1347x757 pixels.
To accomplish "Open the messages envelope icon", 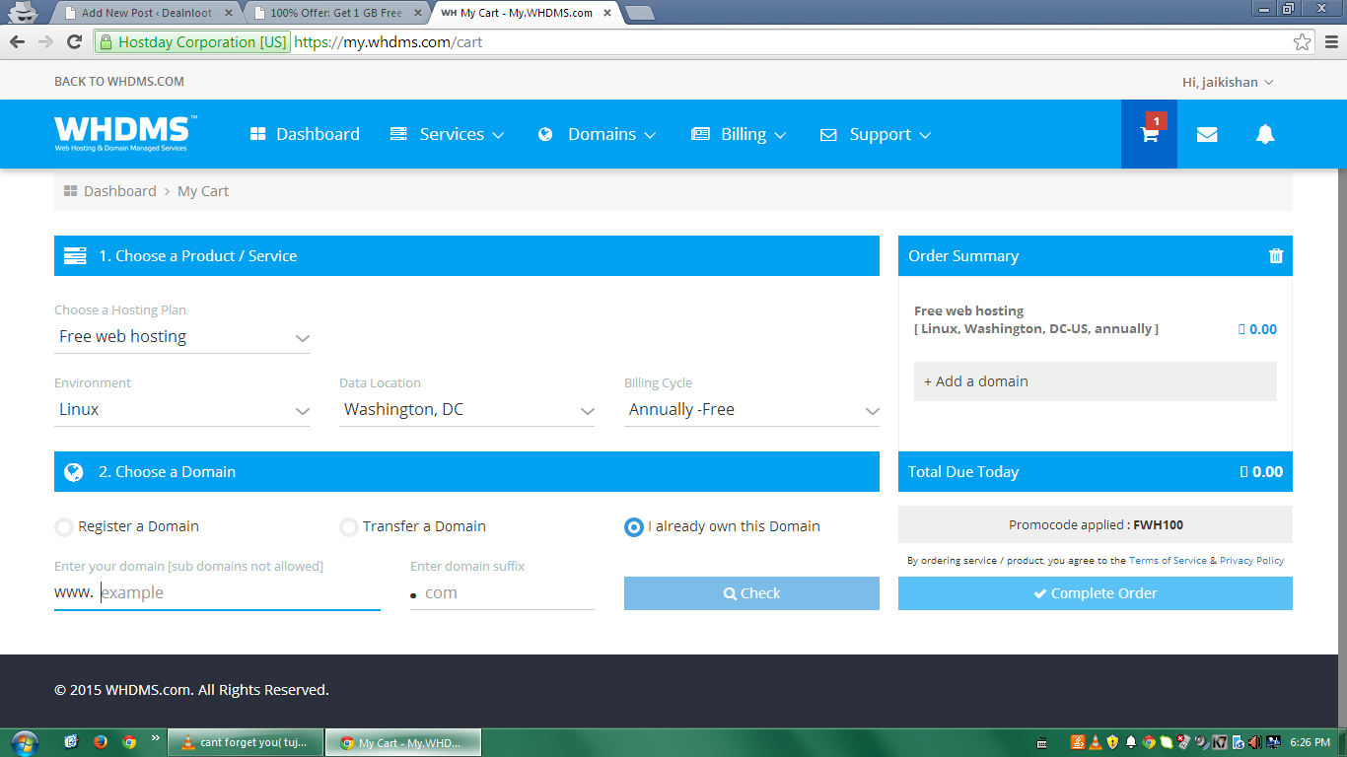I will (1207, 135).
